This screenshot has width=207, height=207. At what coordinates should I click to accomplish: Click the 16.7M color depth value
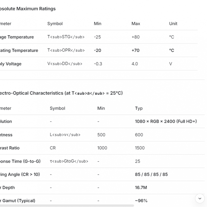(x=141, y=188)
